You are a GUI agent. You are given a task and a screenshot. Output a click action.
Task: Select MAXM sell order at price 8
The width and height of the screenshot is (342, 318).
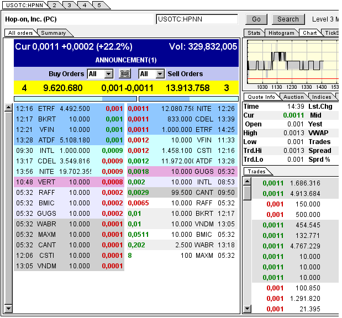182,256
